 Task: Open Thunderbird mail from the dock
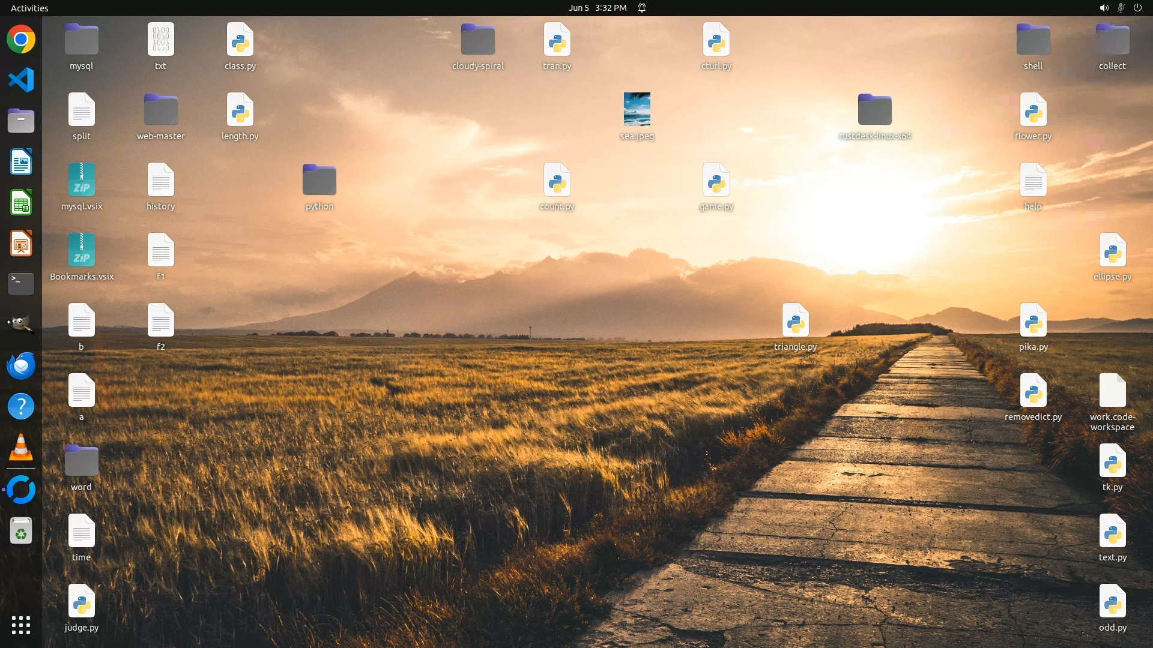(21, 365)
